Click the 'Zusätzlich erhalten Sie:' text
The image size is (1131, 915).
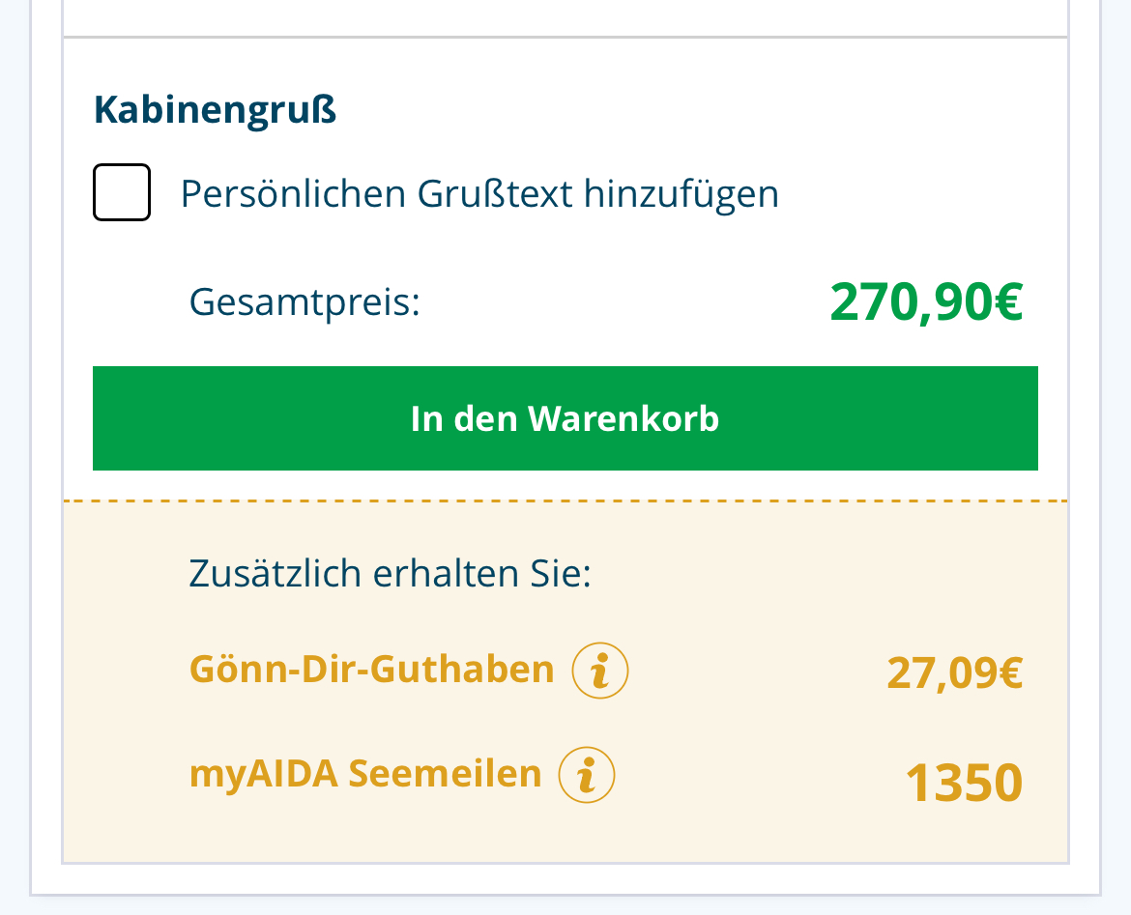pos(390,573)
